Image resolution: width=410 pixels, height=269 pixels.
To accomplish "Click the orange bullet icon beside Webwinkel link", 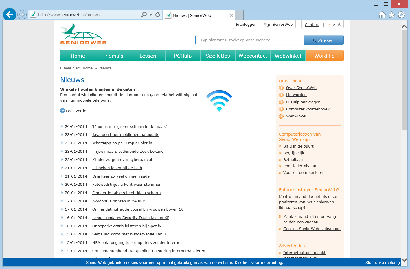I will point(281,116).
